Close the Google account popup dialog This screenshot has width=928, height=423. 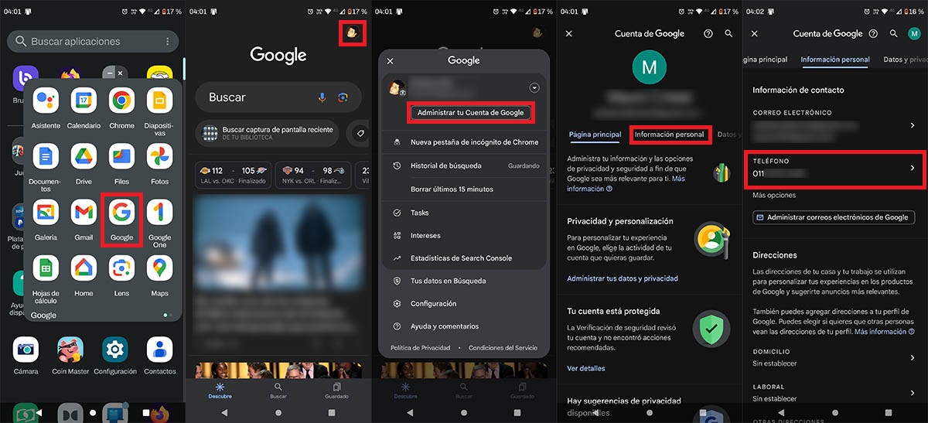390,60
